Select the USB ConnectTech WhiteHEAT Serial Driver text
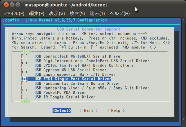 point(78,56)
